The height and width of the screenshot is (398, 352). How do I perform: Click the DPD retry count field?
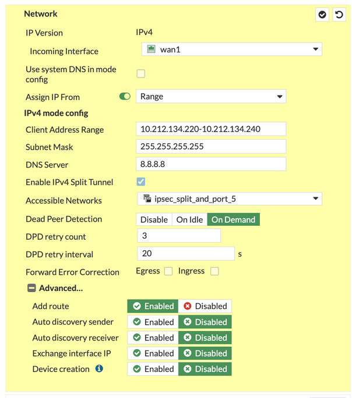179,236
